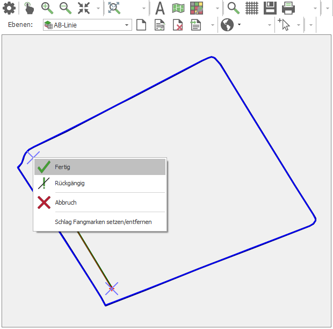Open the green map icon

[178, 8]
